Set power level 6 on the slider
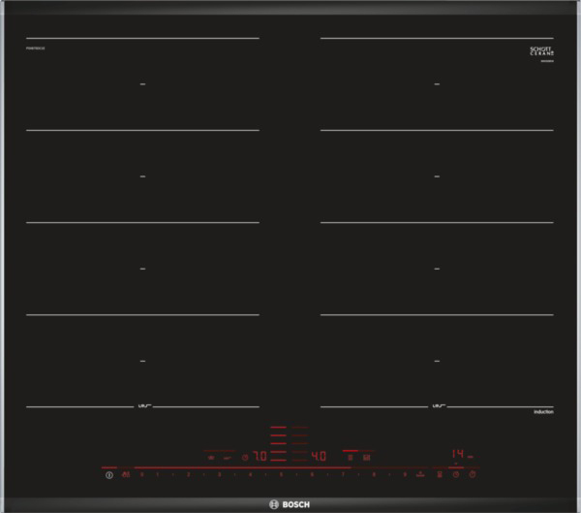 click(312, 474)
